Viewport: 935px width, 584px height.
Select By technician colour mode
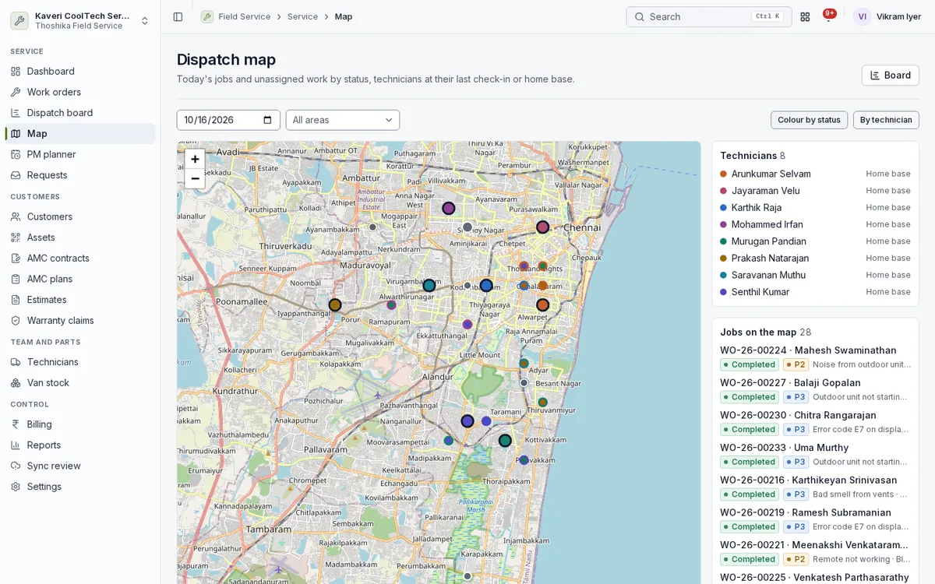click(886, 120)
